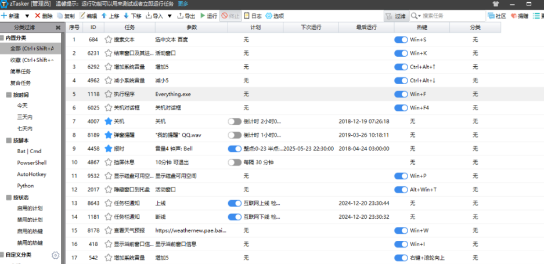The width and height of the screenshot is (544, 264).
Task: Enable the 弹窗提醒 schedule toggle
Action: 235,135
